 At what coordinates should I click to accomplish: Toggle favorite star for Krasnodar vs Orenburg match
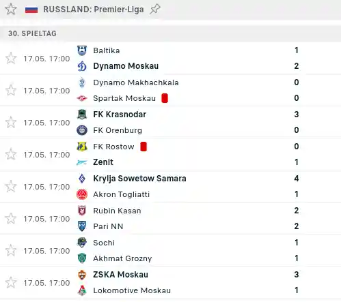tap(11, 123)
